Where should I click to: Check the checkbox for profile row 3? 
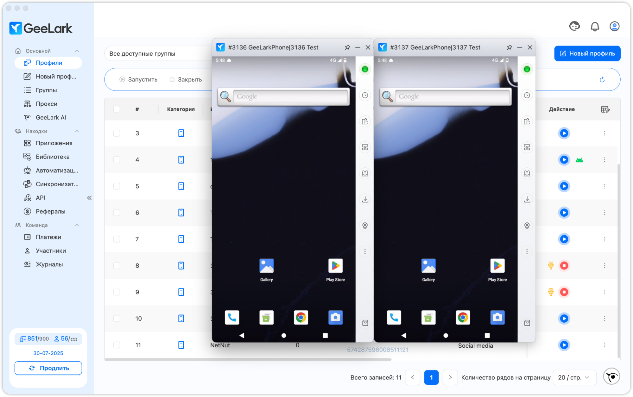click(117, 133)
